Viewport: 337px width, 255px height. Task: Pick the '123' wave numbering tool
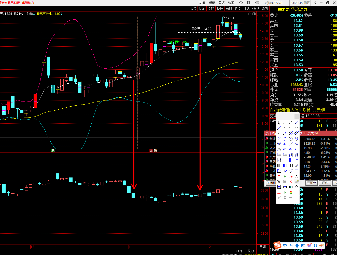point(285,133)
